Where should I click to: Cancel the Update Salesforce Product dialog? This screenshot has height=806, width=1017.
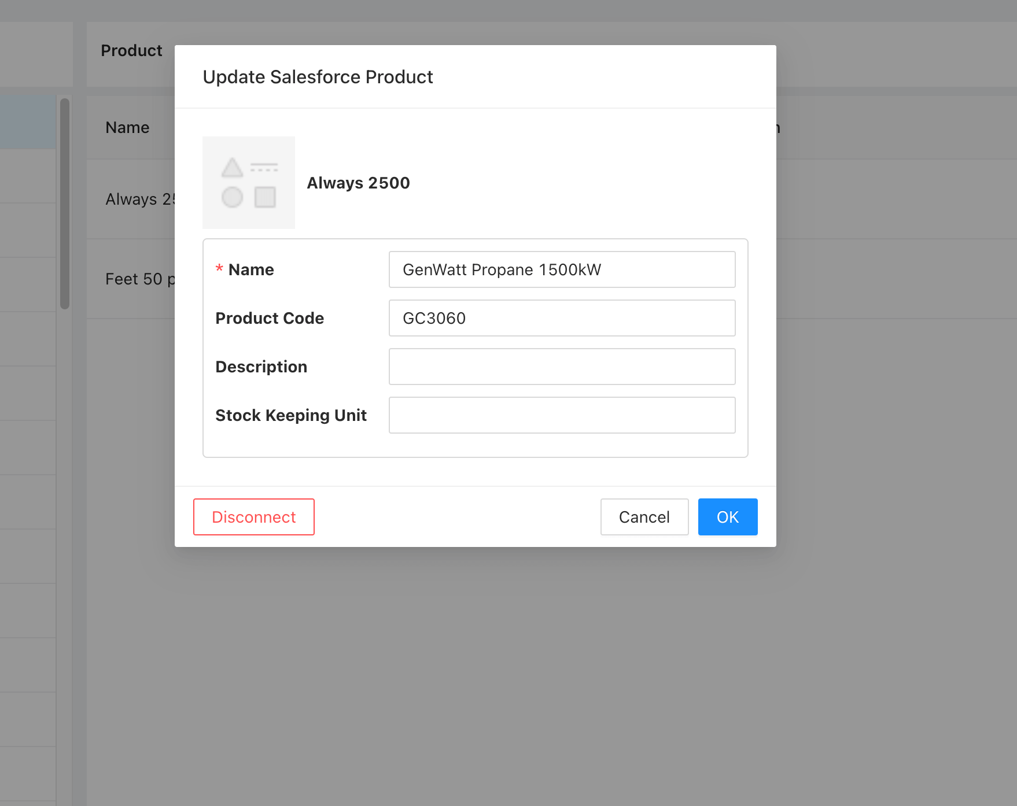644,517
